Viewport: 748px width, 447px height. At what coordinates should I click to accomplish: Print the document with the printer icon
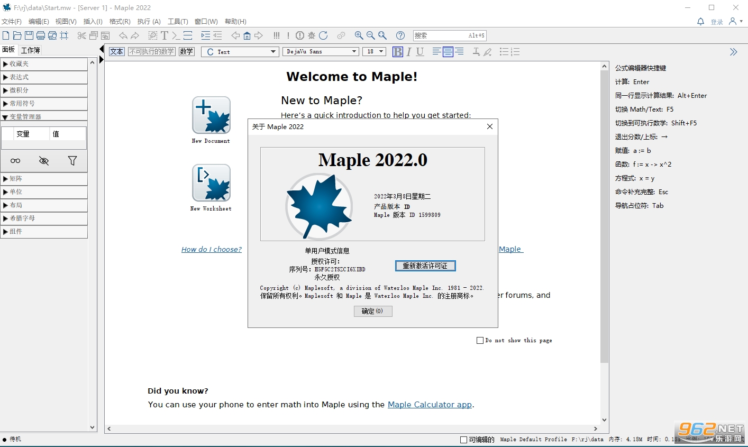coord(40,35)
